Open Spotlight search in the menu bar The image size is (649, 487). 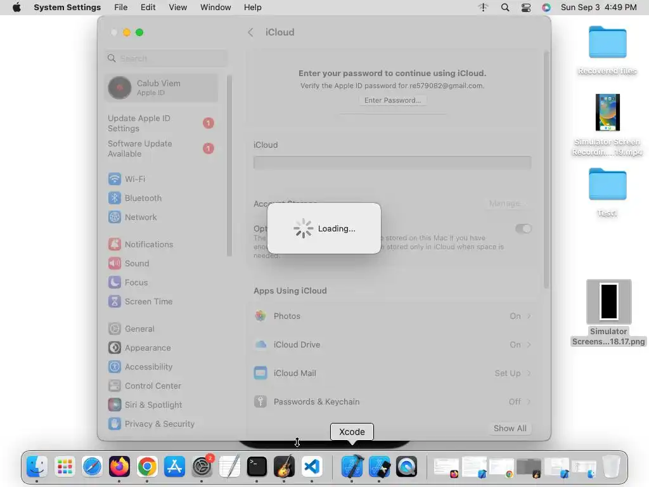click(505, 8)
